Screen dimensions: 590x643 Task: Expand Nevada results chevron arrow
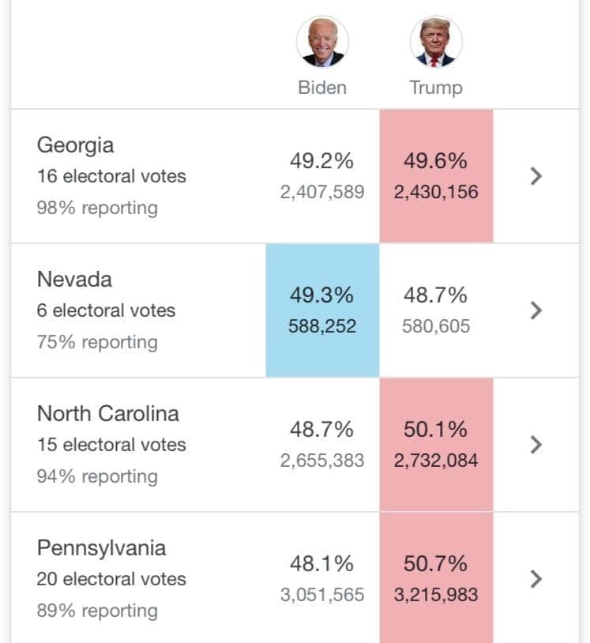[536, 310]
